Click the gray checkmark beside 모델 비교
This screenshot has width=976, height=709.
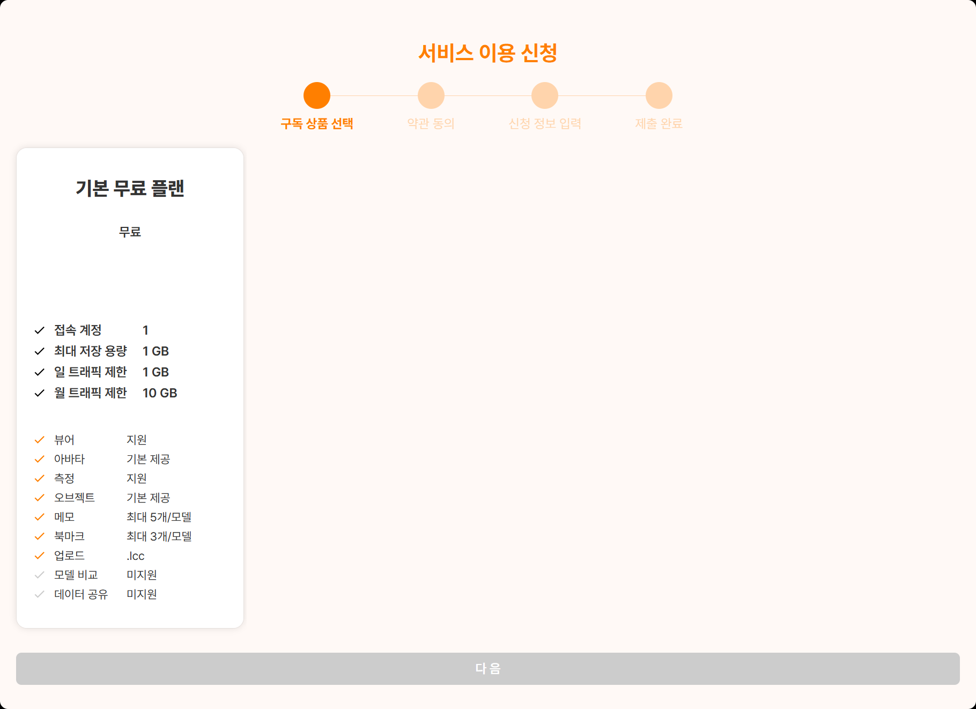pos(39,575)
